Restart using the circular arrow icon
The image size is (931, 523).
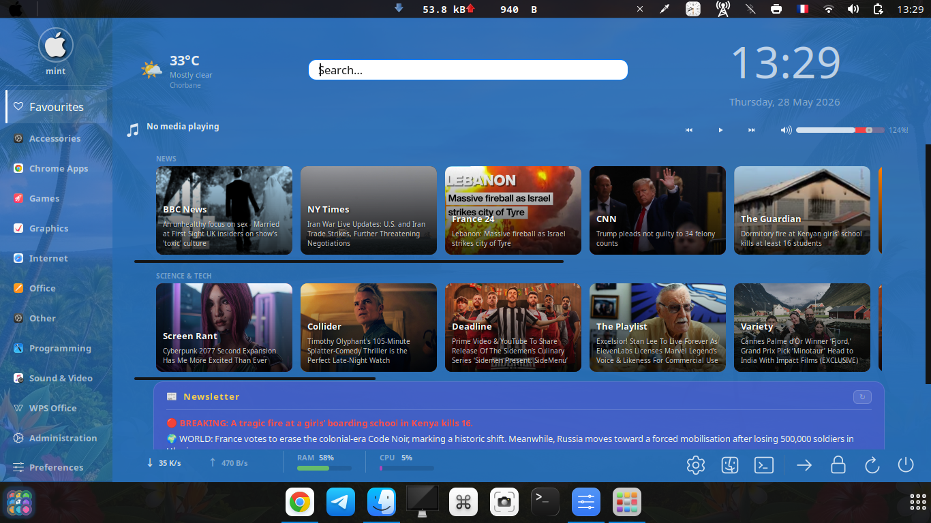click(x=872, y=465)
